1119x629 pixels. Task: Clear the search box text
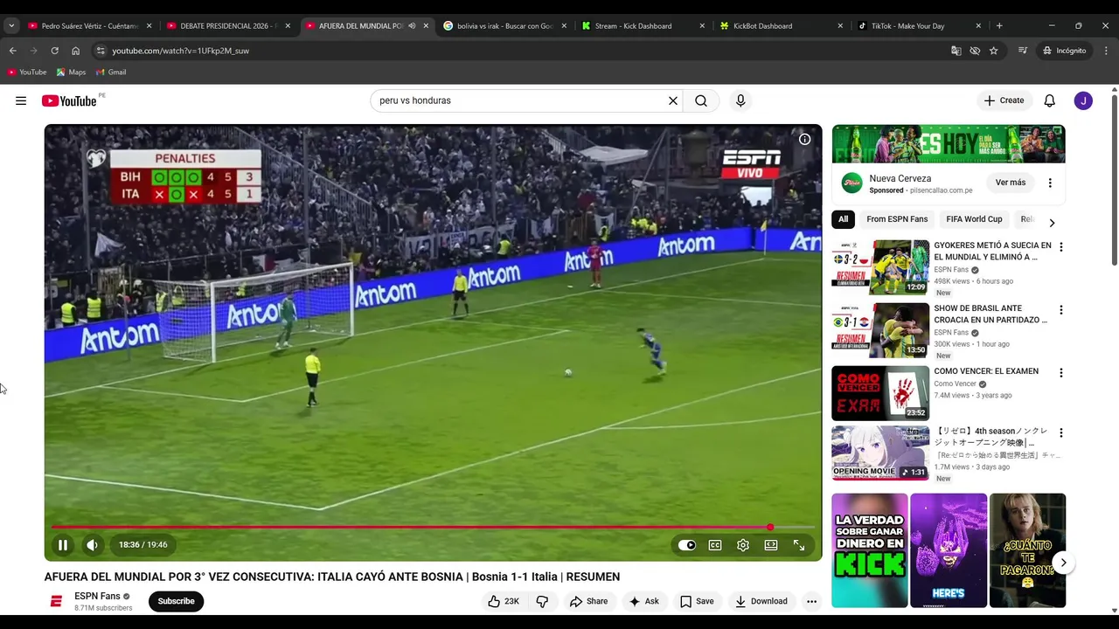[x=673, y=100]
